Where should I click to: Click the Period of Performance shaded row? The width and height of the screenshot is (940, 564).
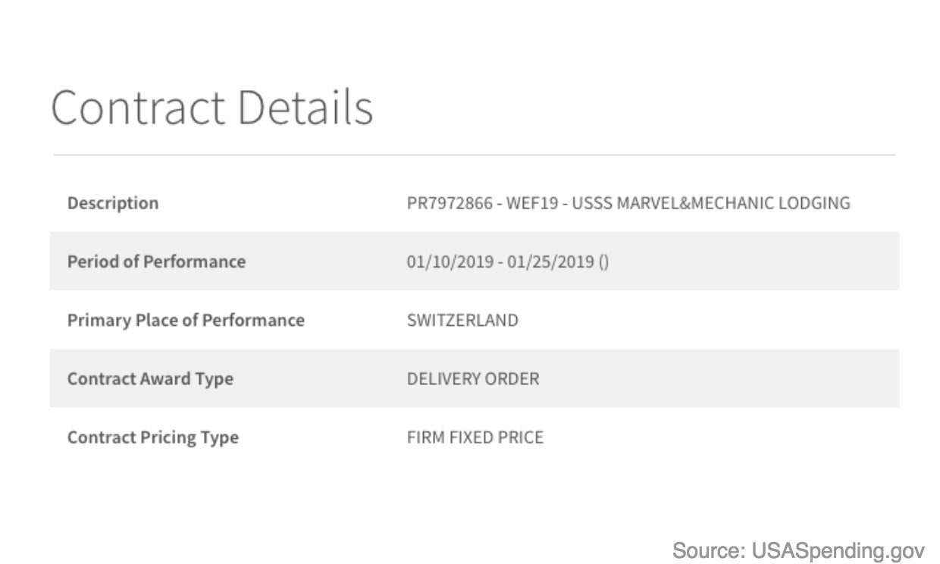click(475, 261)
